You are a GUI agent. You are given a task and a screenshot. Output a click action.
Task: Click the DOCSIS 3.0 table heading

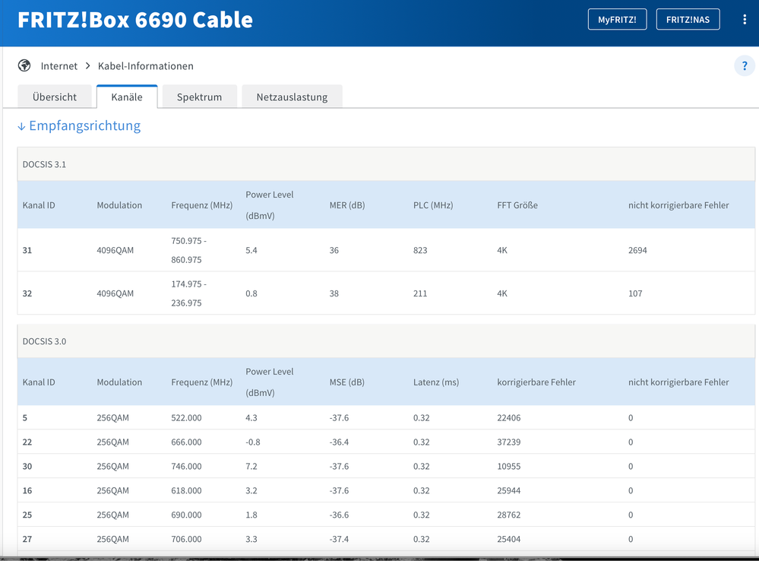44,341
